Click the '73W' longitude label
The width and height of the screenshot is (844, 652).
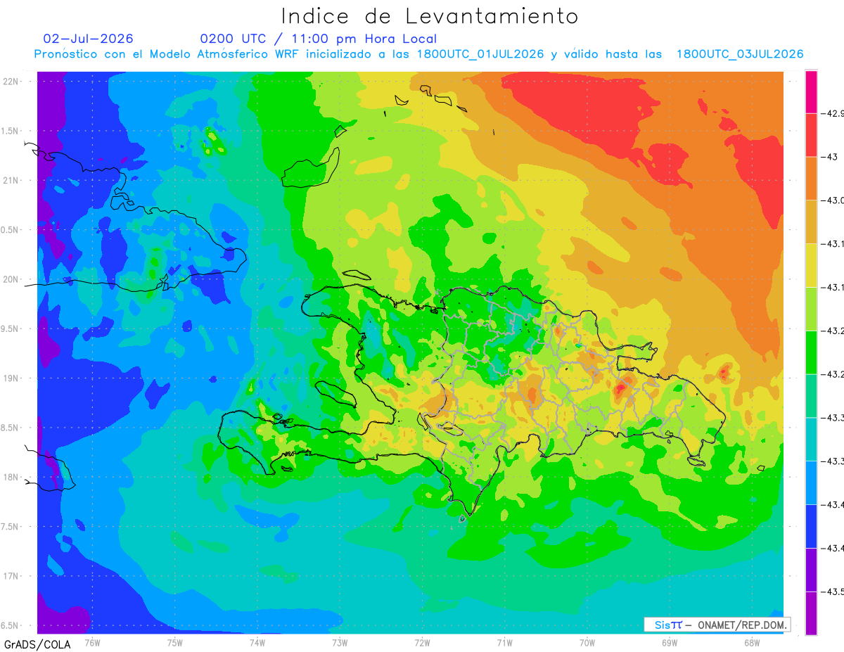click(340, 642)
